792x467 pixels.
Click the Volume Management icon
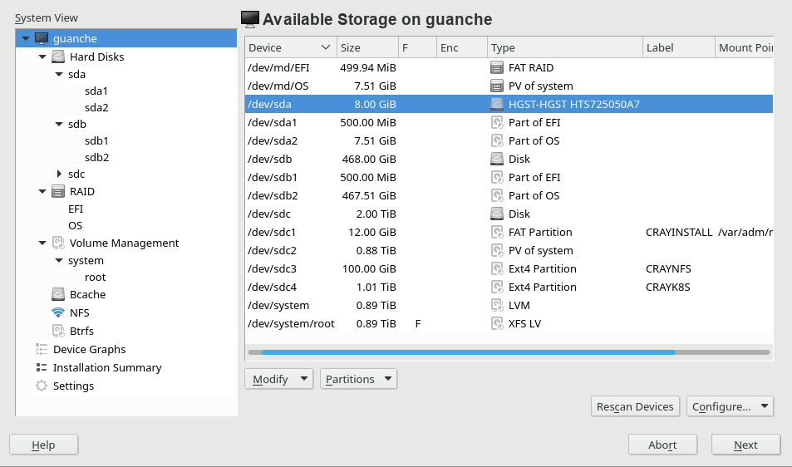pyautogui.click(x=58, y=243)
